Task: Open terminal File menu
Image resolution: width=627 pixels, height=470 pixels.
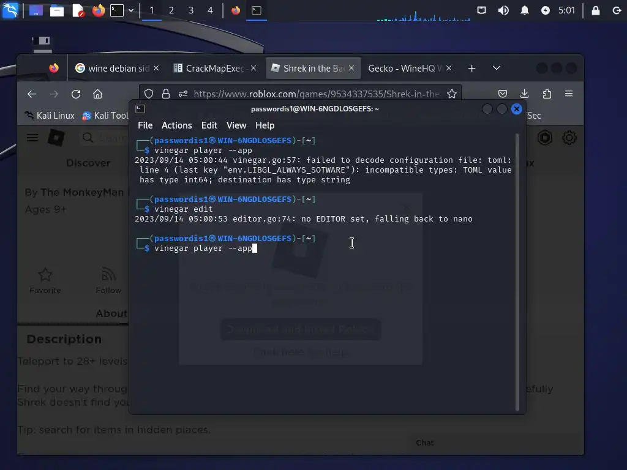Action: tap(145, 125)
